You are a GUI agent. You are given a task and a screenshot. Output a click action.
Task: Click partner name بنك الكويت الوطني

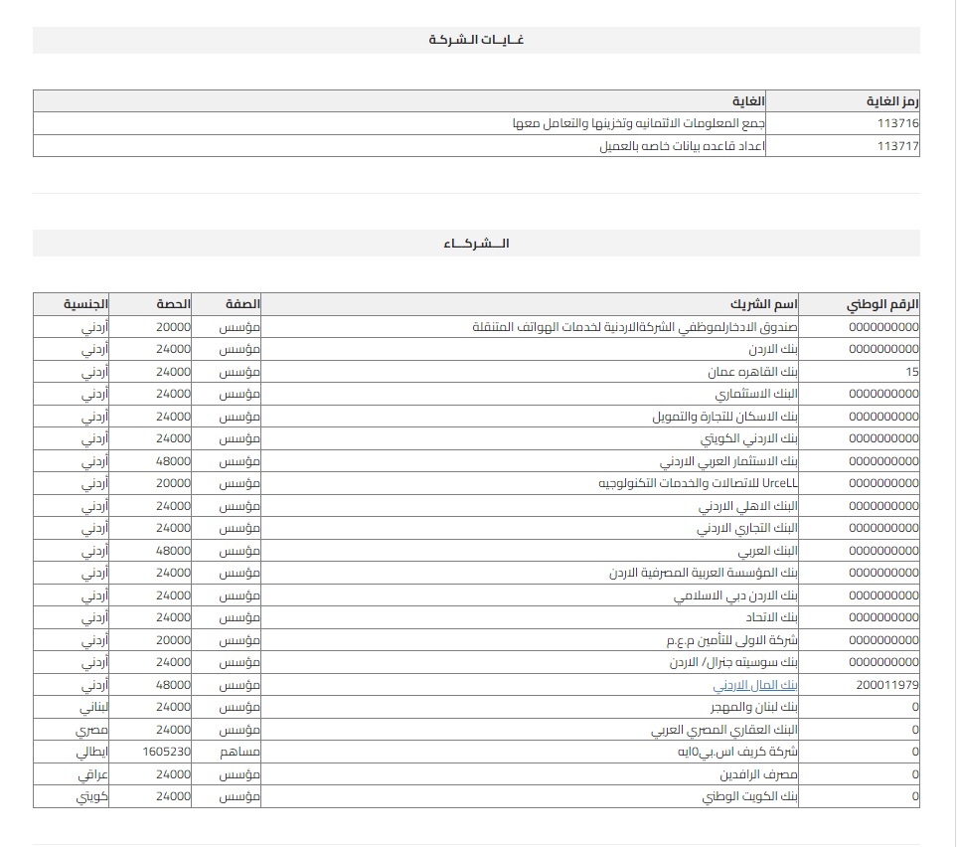point(750,797)
